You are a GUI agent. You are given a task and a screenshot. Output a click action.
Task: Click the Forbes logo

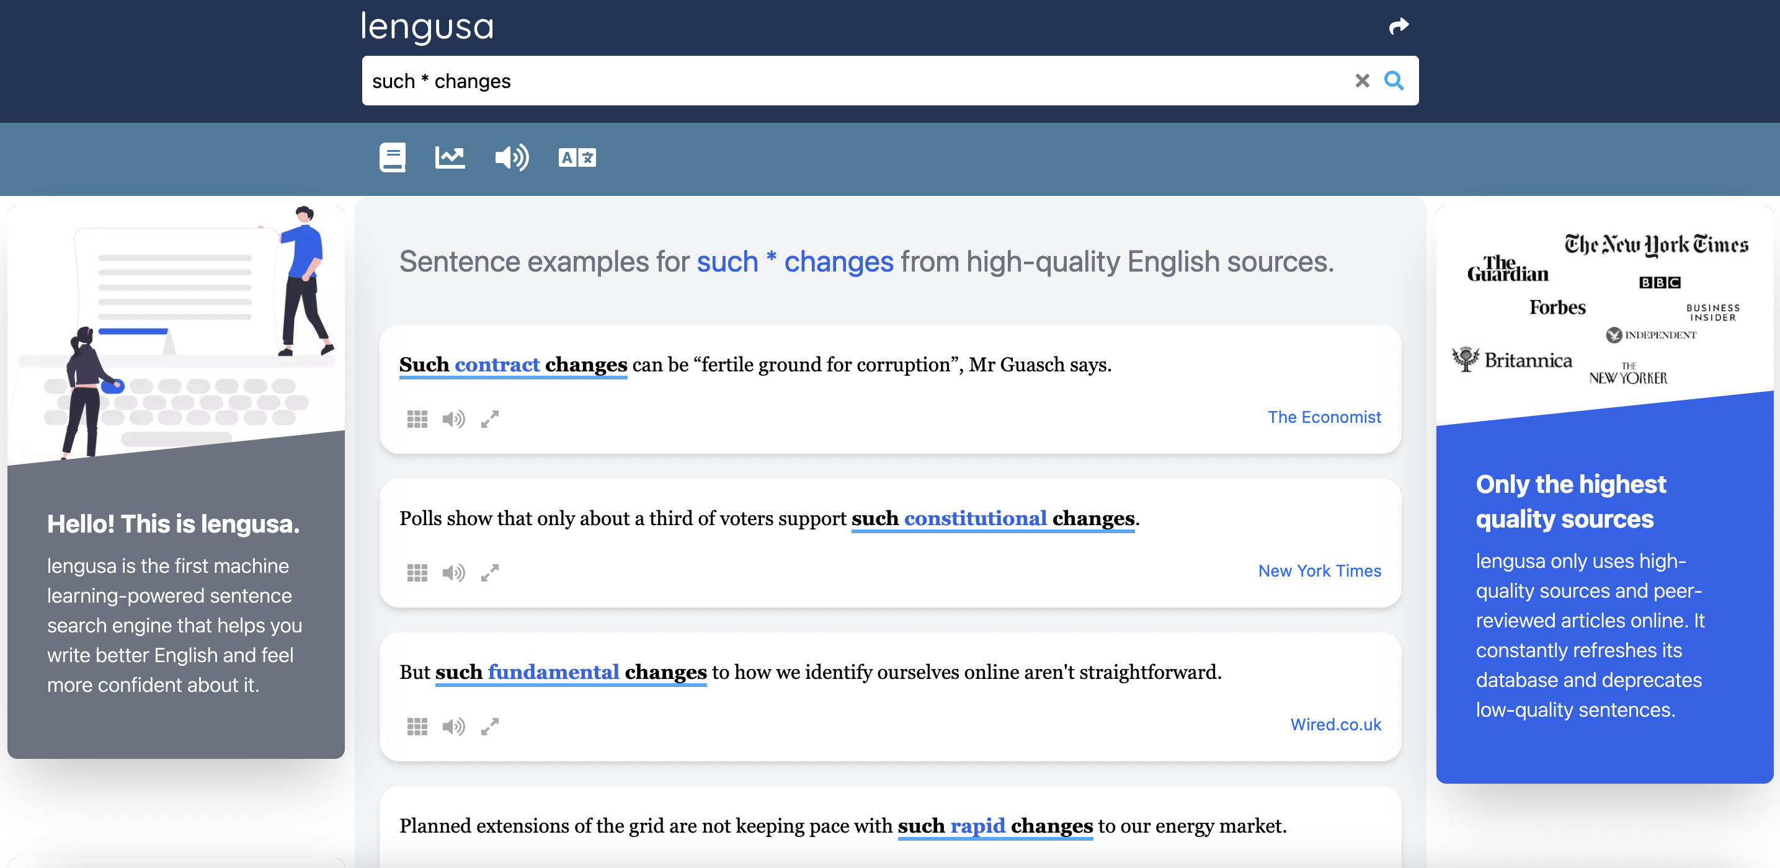1557,308
